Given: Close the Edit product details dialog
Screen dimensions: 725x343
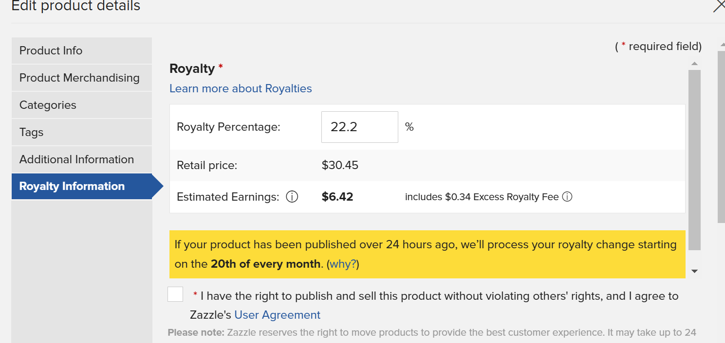Looking at the screenshot, I should point(719,6).
